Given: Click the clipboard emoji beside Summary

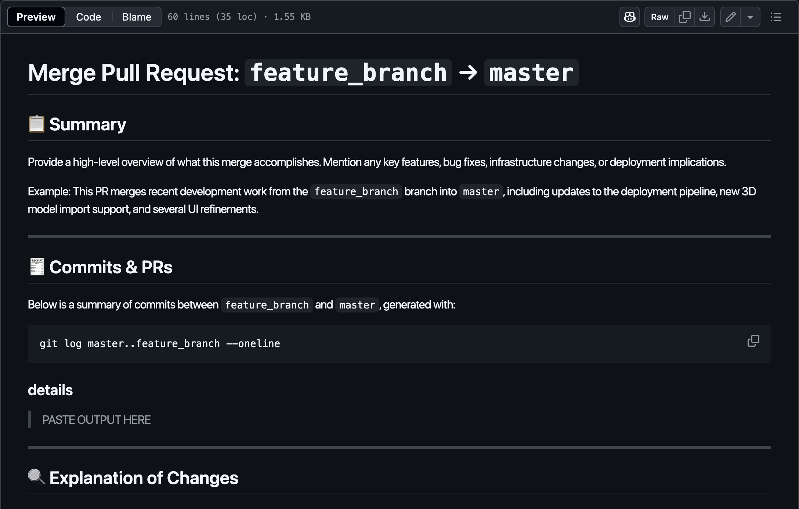Looking at the screenshot, I should point(37,124).
